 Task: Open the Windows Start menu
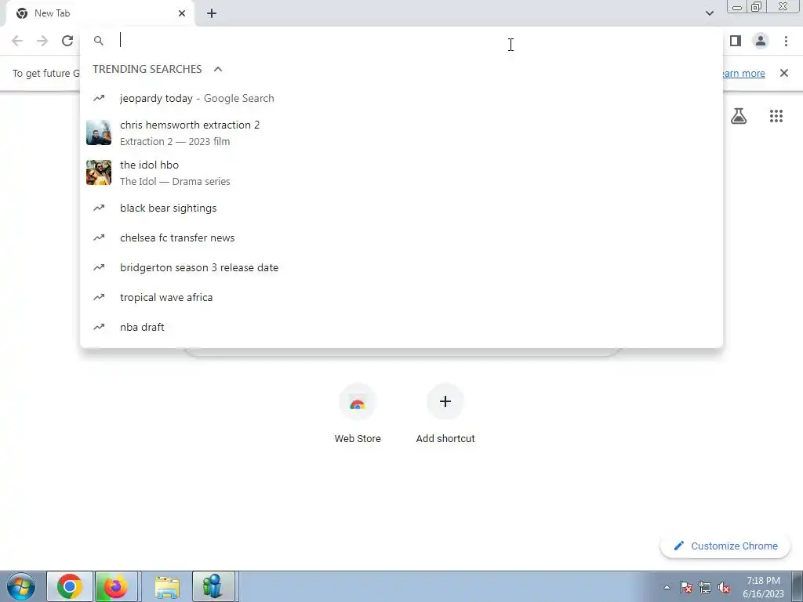[21, 586]
